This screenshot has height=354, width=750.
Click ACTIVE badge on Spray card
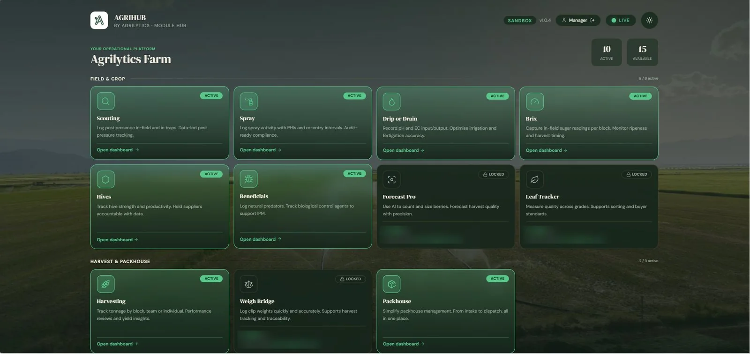(354, 96)
